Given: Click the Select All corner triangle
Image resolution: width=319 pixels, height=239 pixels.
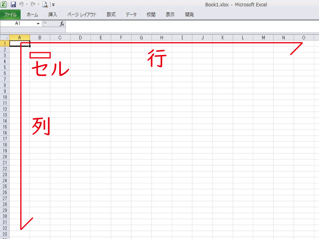Looking at the screenshot, I should (4, 38).
